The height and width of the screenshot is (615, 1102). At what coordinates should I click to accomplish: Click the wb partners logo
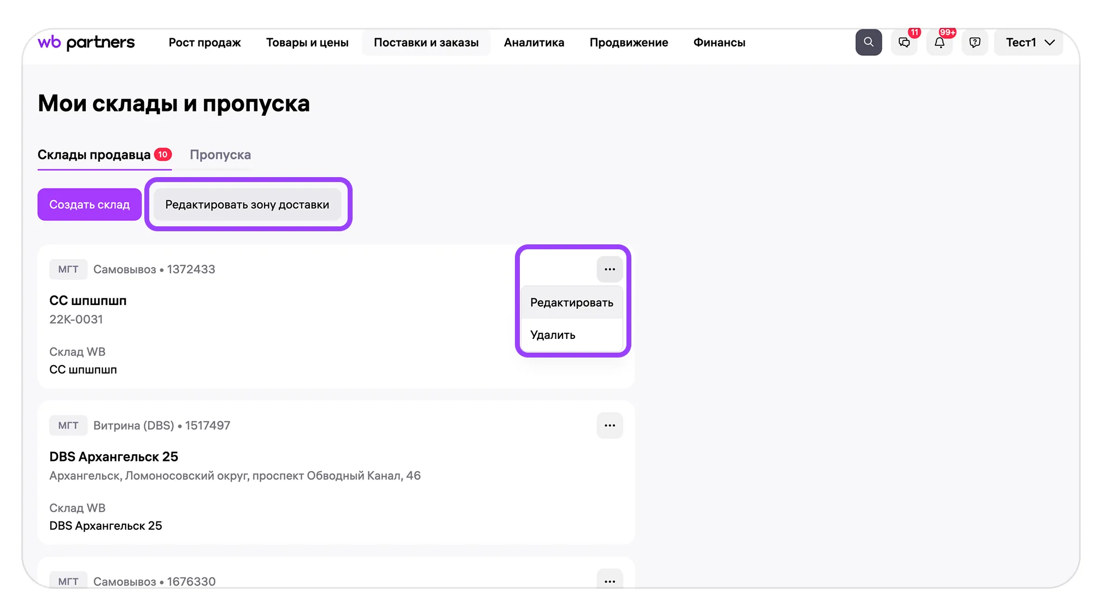click(x=86, y=42)
